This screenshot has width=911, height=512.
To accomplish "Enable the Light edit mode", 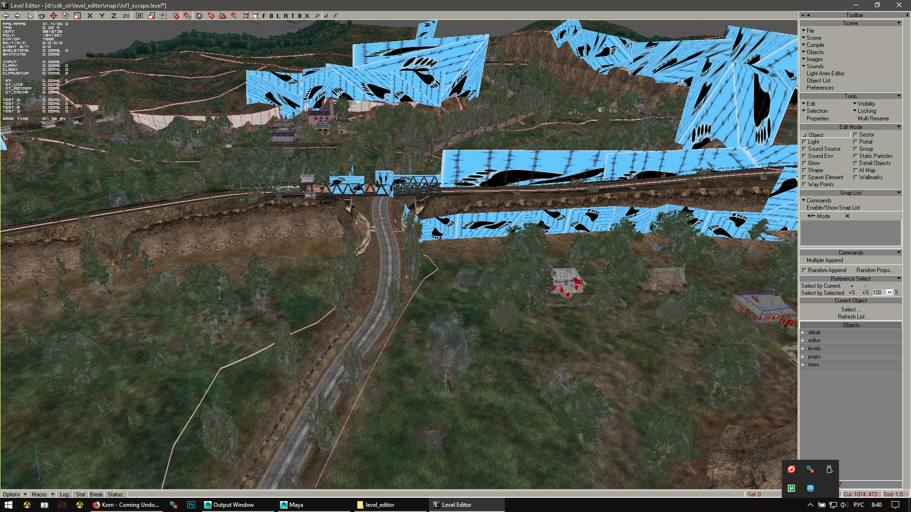I will click(813, 142).
